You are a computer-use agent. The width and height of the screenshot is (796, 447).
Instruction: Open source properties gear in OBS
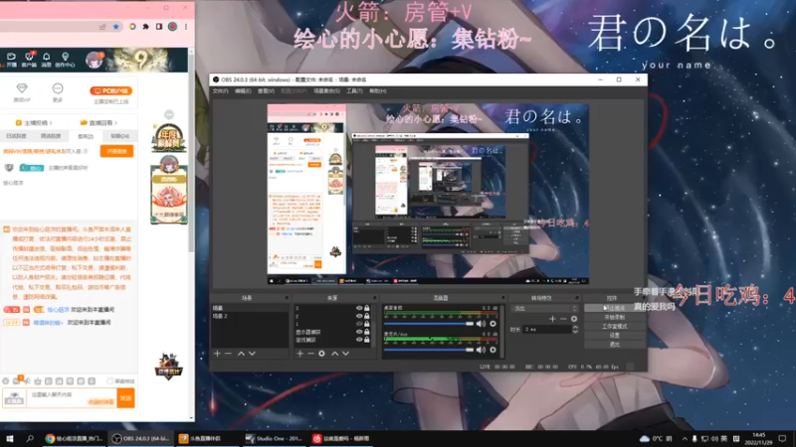pos(321,354)
